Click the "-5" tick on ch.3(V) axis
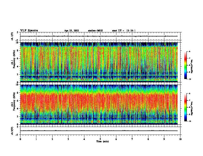This screenshot has height=156, width=203. 17,135
